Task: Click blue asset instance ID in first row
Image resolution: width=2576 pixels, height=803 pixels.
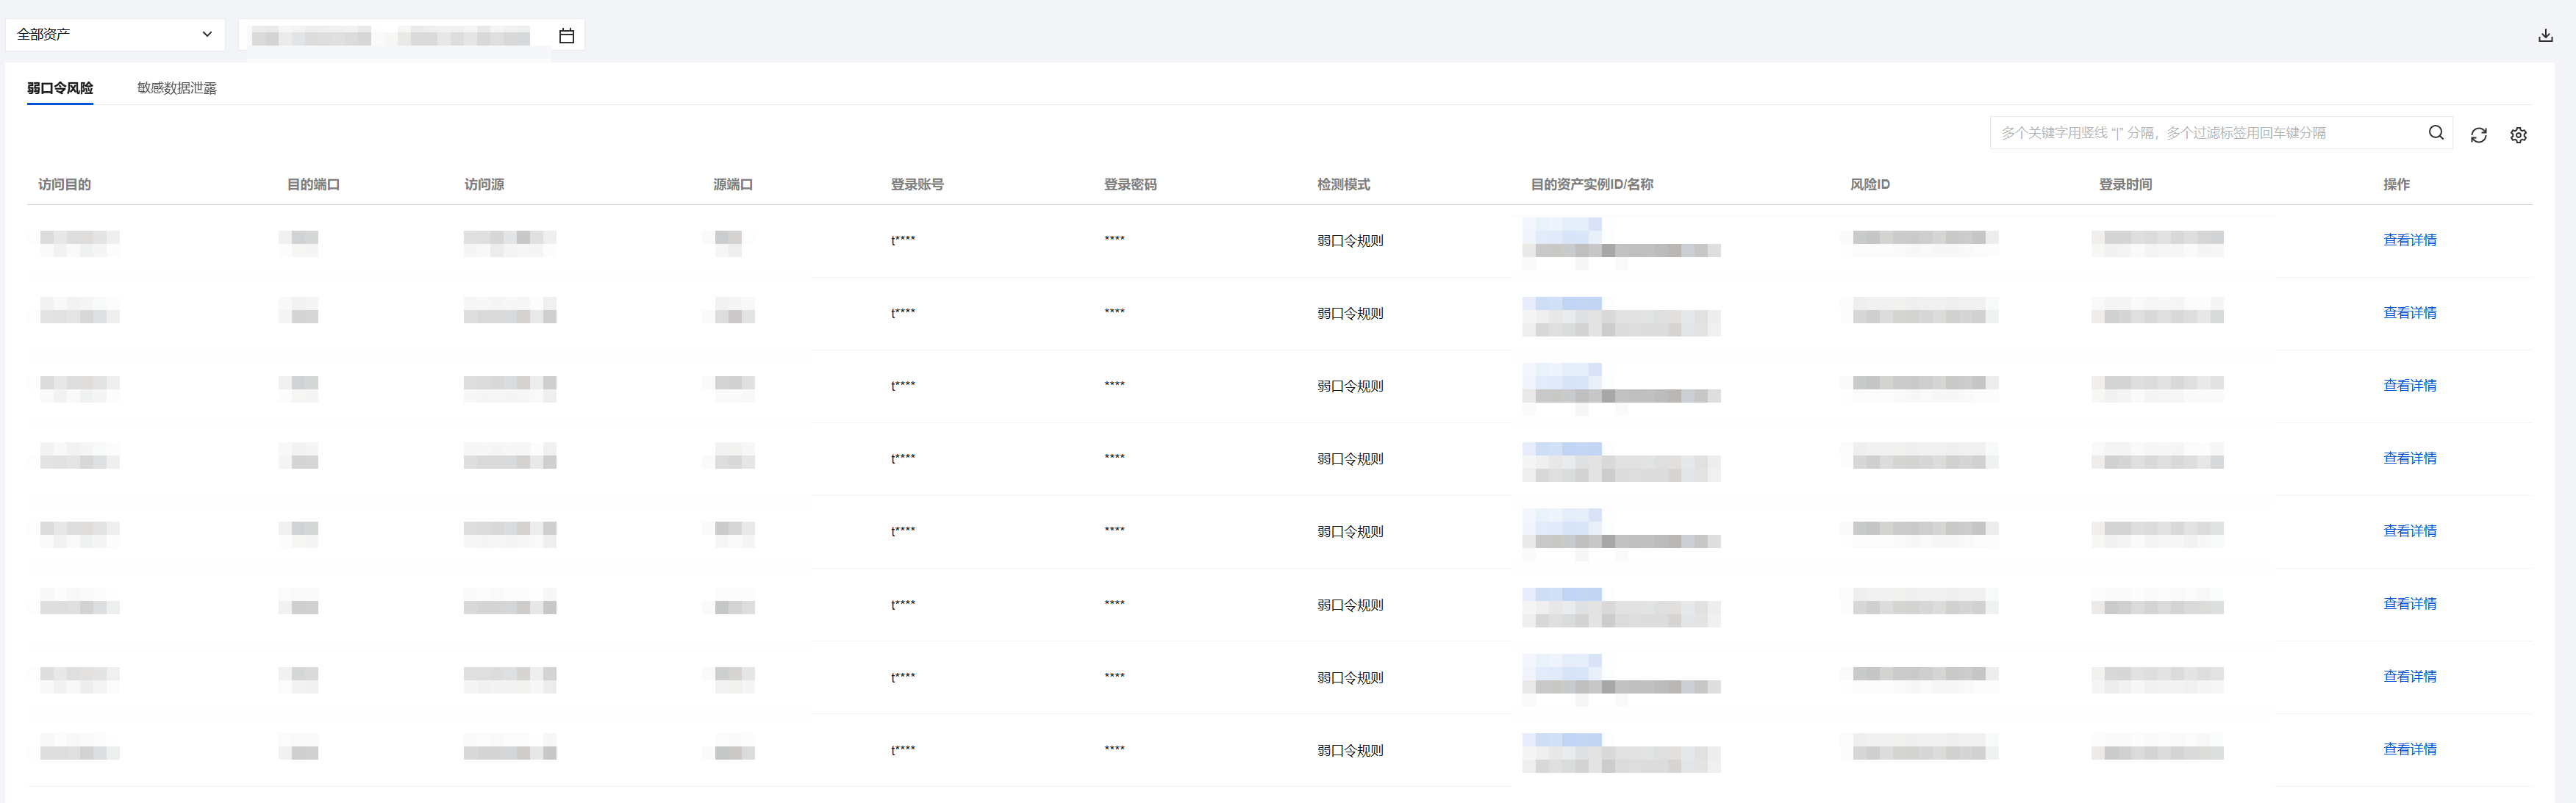Action: click(1562, 230)
